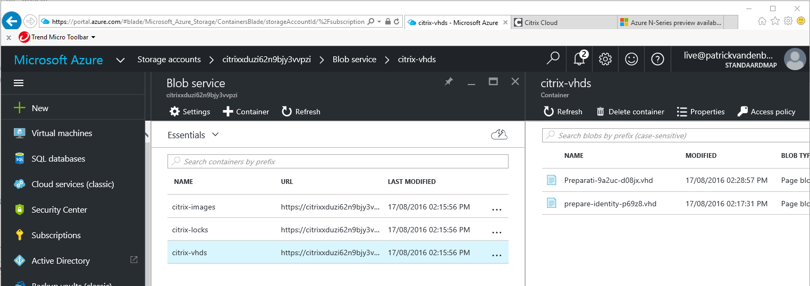810x286 pixels.
Task: Click Storage accounts breadcrumb
Action: [169, 60]
